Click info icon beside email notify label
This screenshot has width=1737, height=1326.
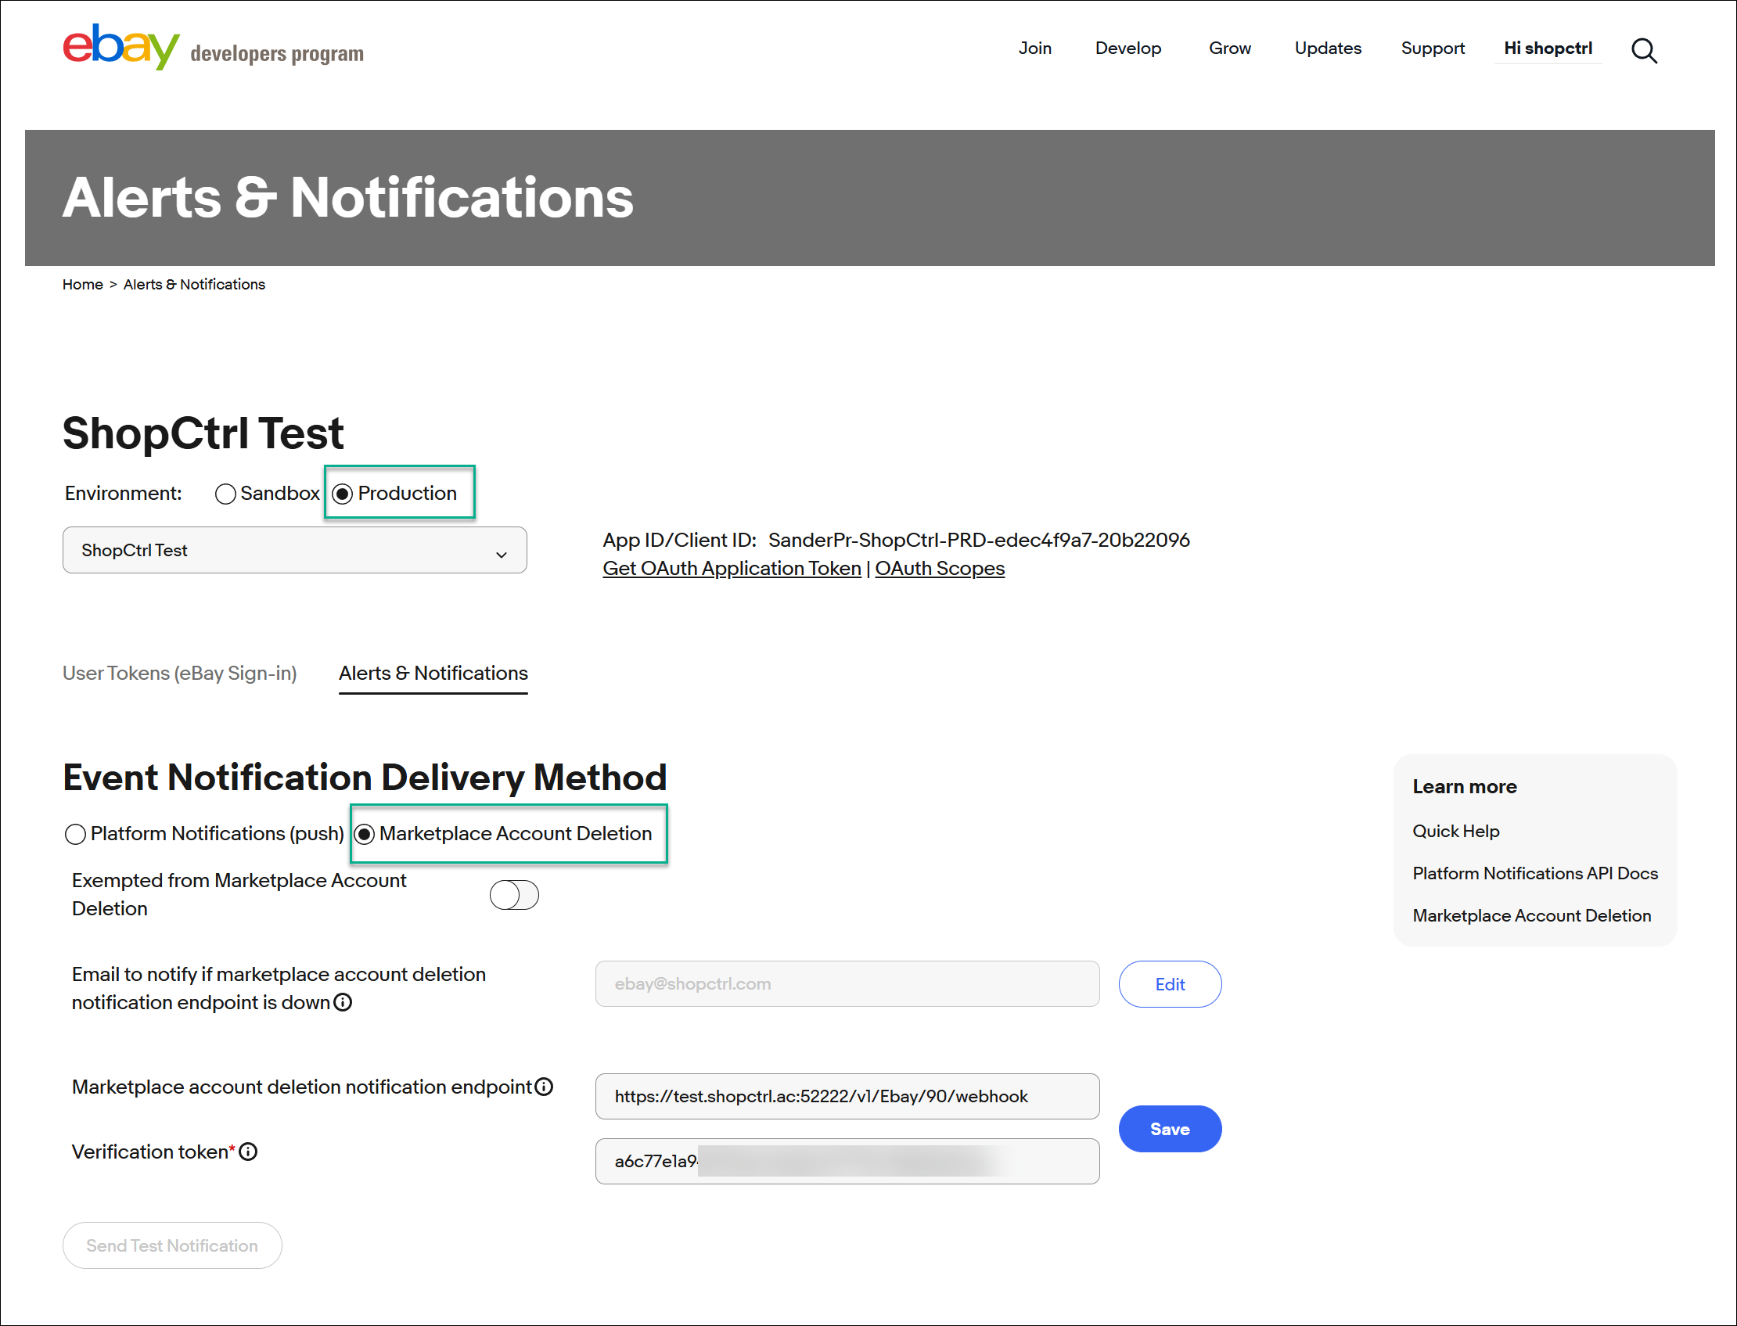tap(343, 1002)
